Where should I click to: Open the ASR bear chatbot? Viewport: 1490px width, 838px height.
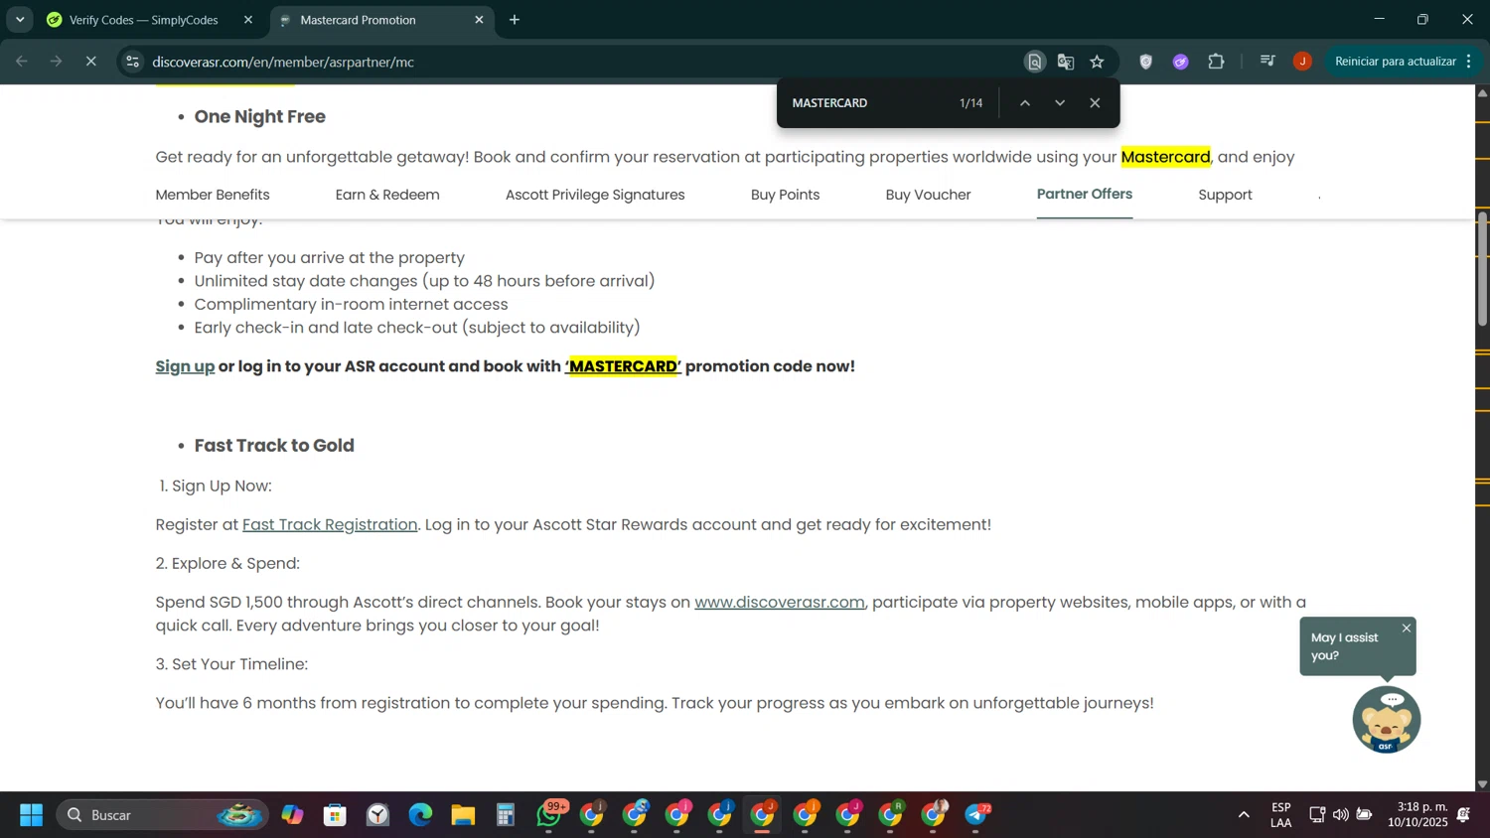click(x=1386, y=720)
